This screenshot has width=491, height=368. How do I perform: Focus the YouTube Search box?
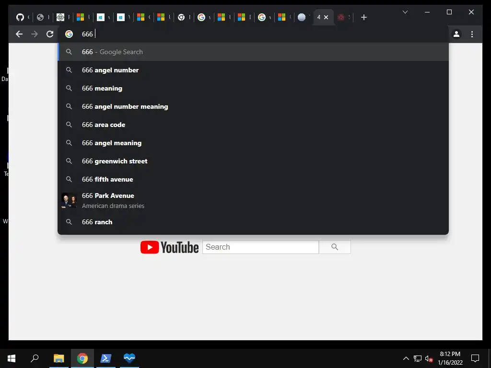point(260,247)
